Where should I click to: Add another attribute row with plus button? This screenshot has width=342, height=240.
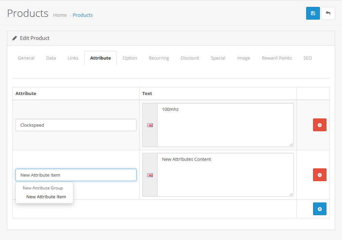coord(319,209)
